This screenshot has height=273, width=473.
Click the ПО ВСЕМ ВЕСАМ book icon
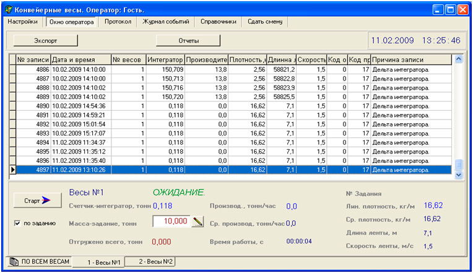coord(14,262)
